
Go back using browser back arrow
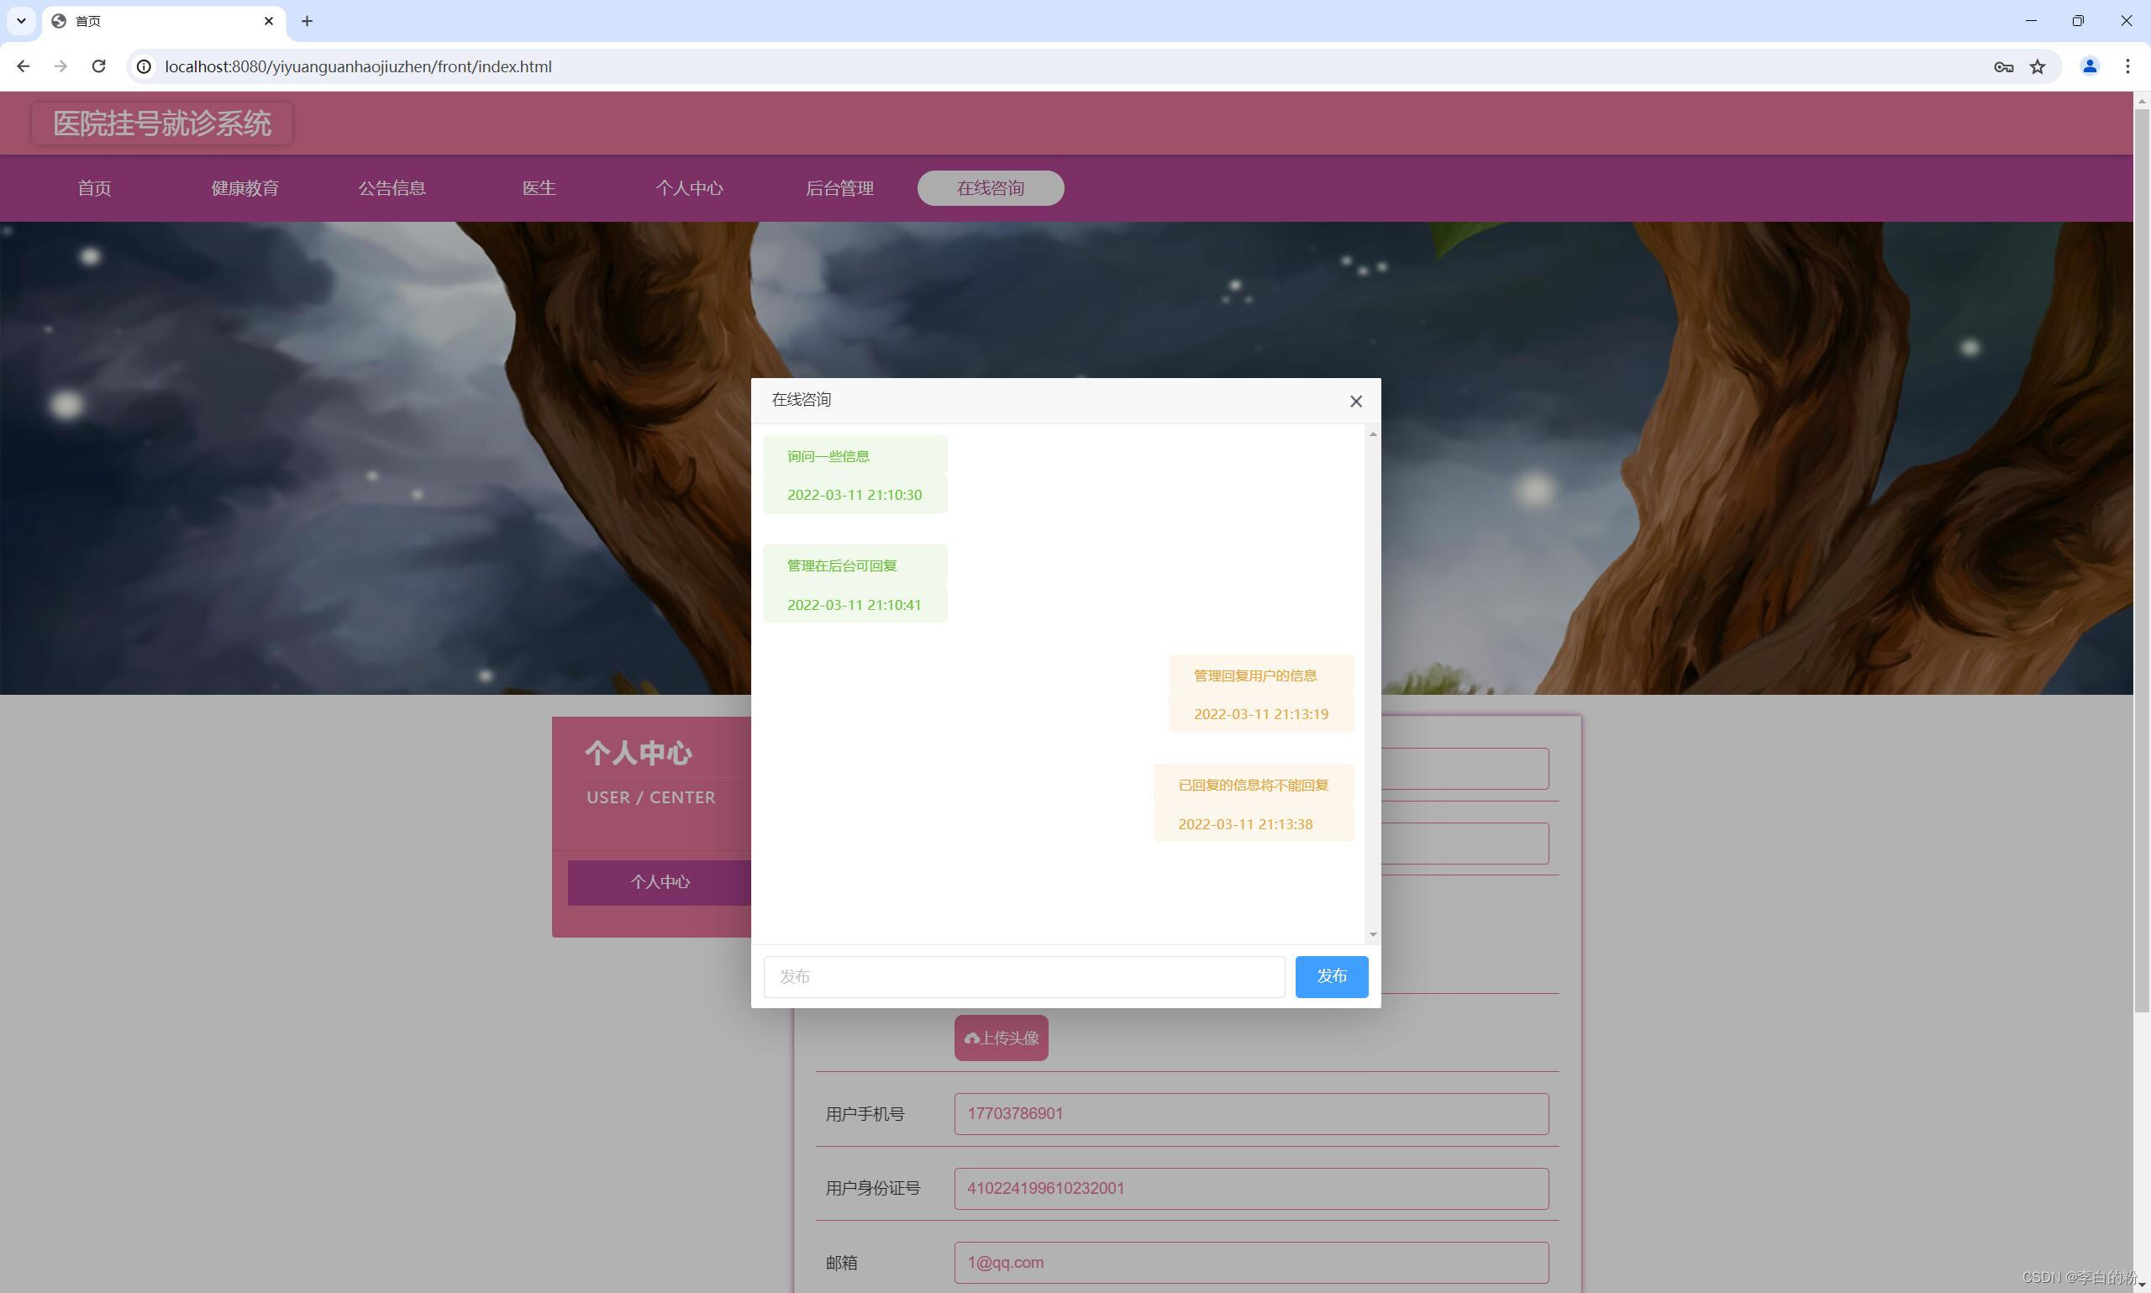pyautogui.click(x=24, y=66)
